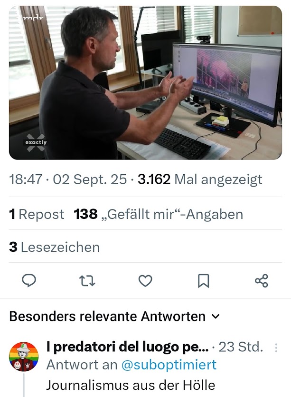
Task: Expand Besonders relevante Antworten sort dropdown
Action: 114,316
